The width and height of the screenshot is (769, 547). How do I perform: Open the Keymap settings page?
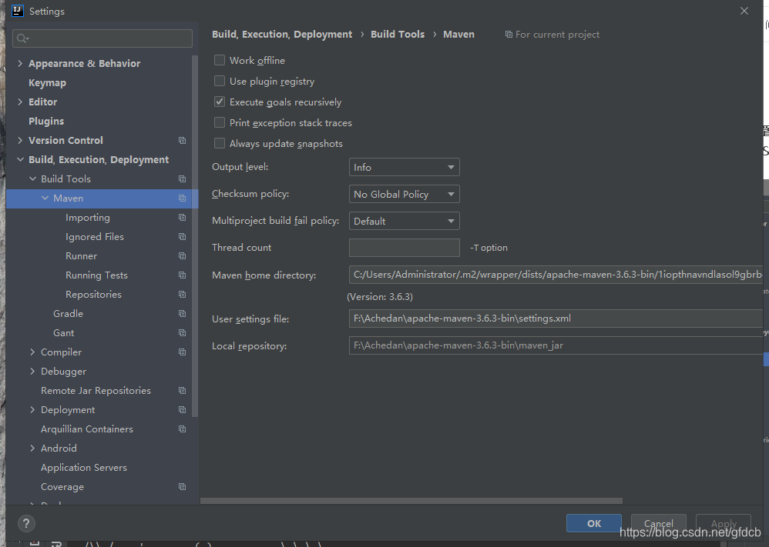click(x=47, y=83)
